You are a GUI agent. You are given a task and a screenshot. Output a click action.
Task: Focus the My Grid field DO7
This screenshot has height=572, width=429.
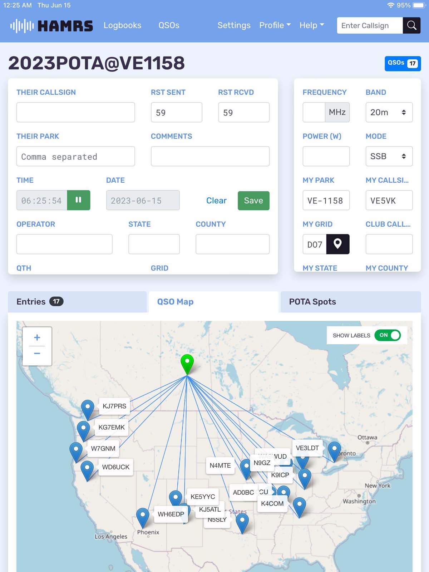314,244
